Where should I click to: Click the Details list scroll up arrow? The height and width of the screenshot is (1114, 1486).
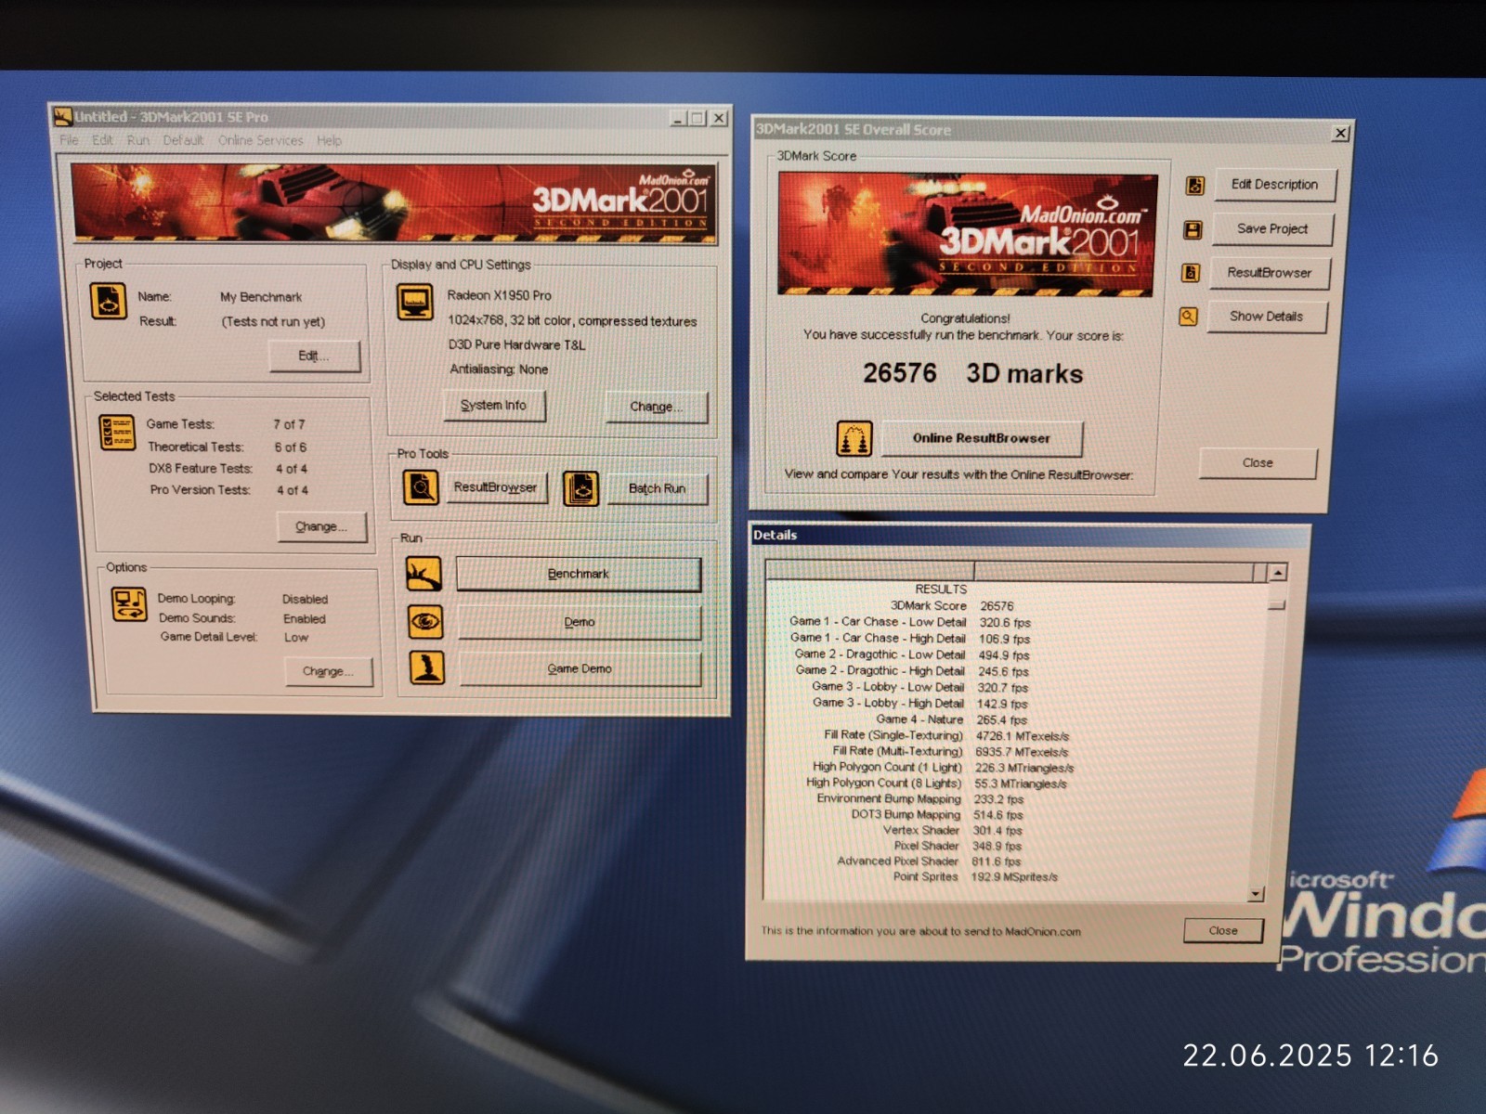[1278, 573]
